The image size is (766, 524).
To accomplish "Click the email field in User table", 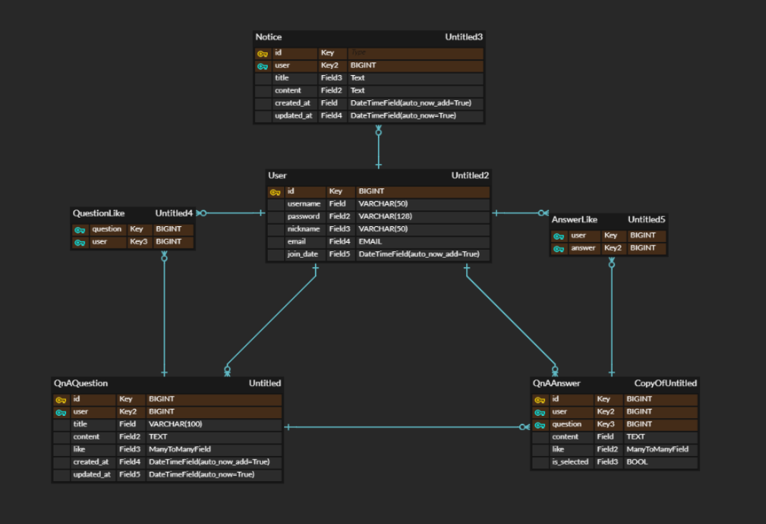I will tap(296, 242).
